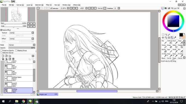Select the Zoom magnifier tool
Viewport: 186px width, 104px height.
tap(166, 38)
